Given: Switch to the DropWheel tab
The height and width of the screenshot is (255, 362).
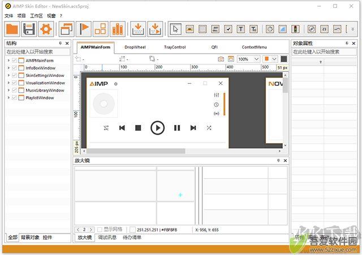Looking at the screenshot, I should tap(135, 47).
